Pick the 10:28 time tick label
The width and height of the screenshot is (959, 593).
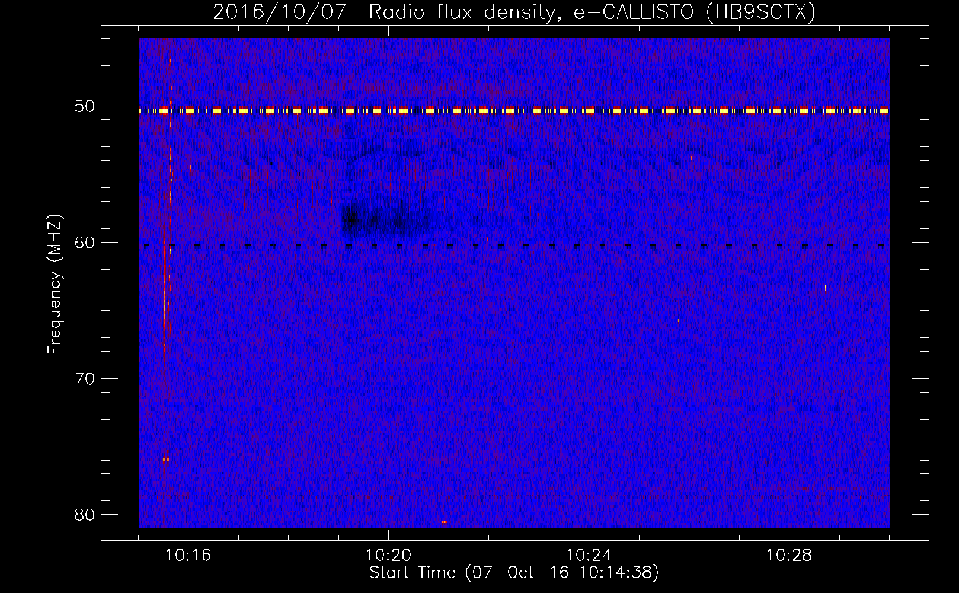[x=789, y=556]
